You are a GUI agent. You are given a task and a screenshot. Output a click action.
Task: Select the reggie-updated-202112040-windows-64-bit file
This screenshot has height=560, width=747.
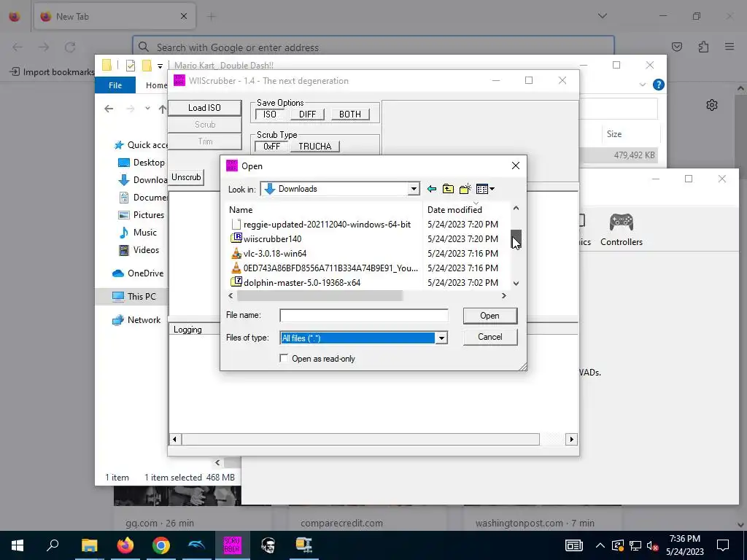point(327,225)
